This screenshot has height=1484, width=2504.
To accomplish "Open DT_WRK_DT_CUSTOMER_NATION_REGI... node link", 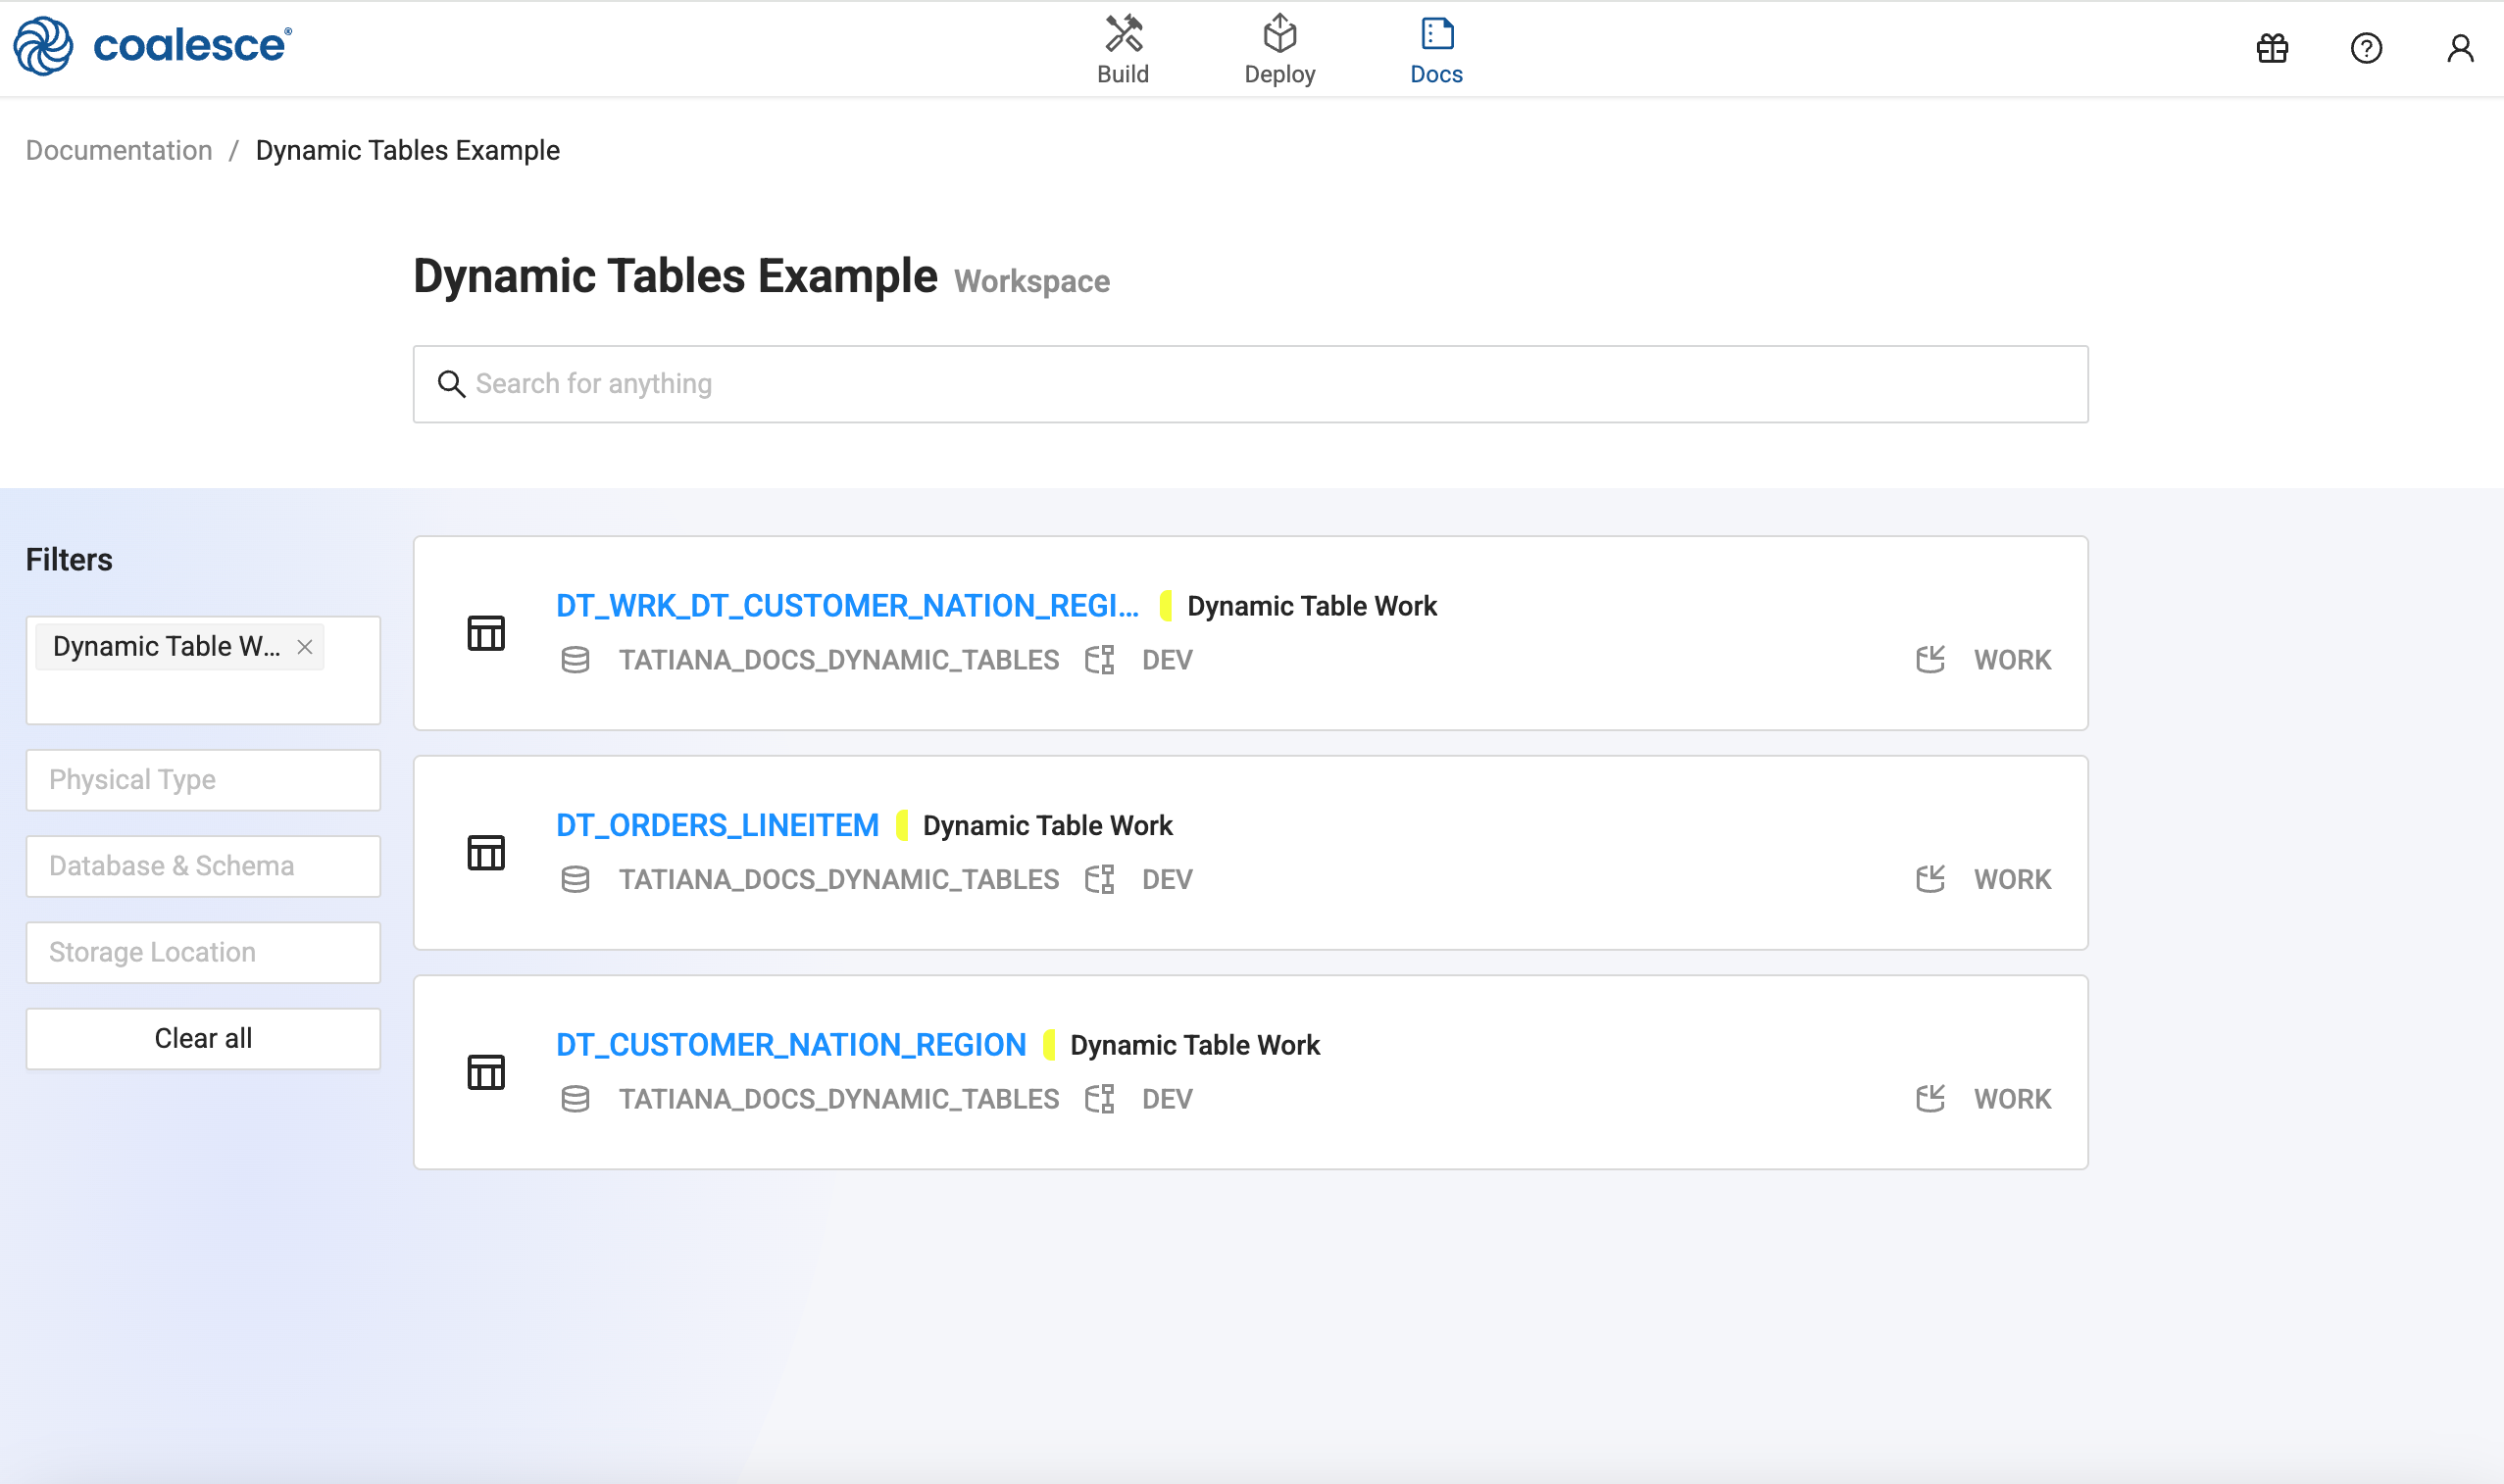I will [847, 606].
